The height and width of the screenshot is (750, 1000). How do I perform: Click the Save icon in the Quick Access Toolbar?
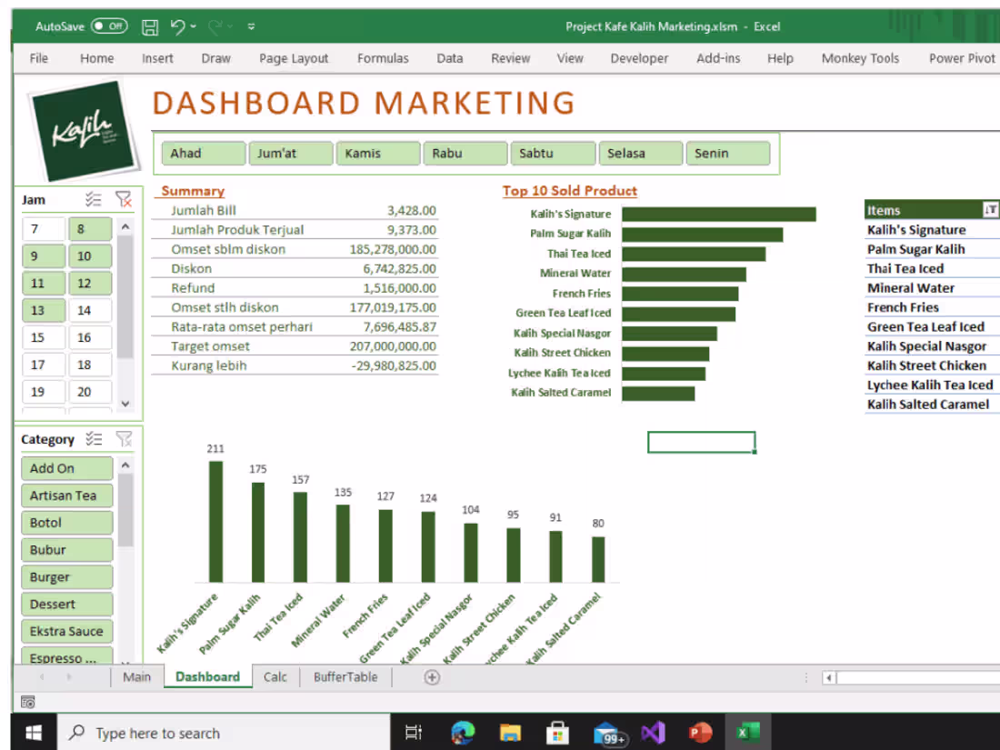[x=150, y=26]
